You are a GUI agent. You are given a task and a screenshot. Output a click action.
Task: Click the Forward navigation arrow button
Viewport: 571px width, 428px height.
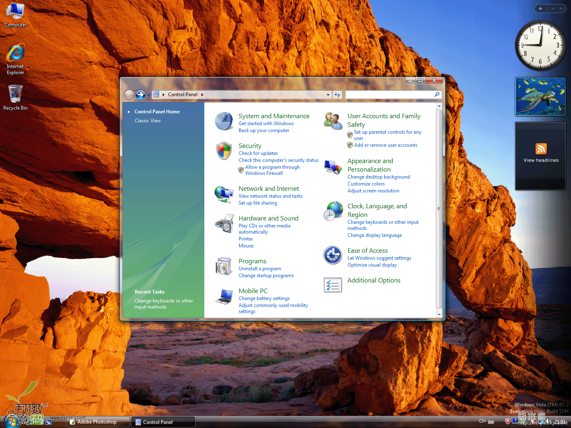(140, 95)
